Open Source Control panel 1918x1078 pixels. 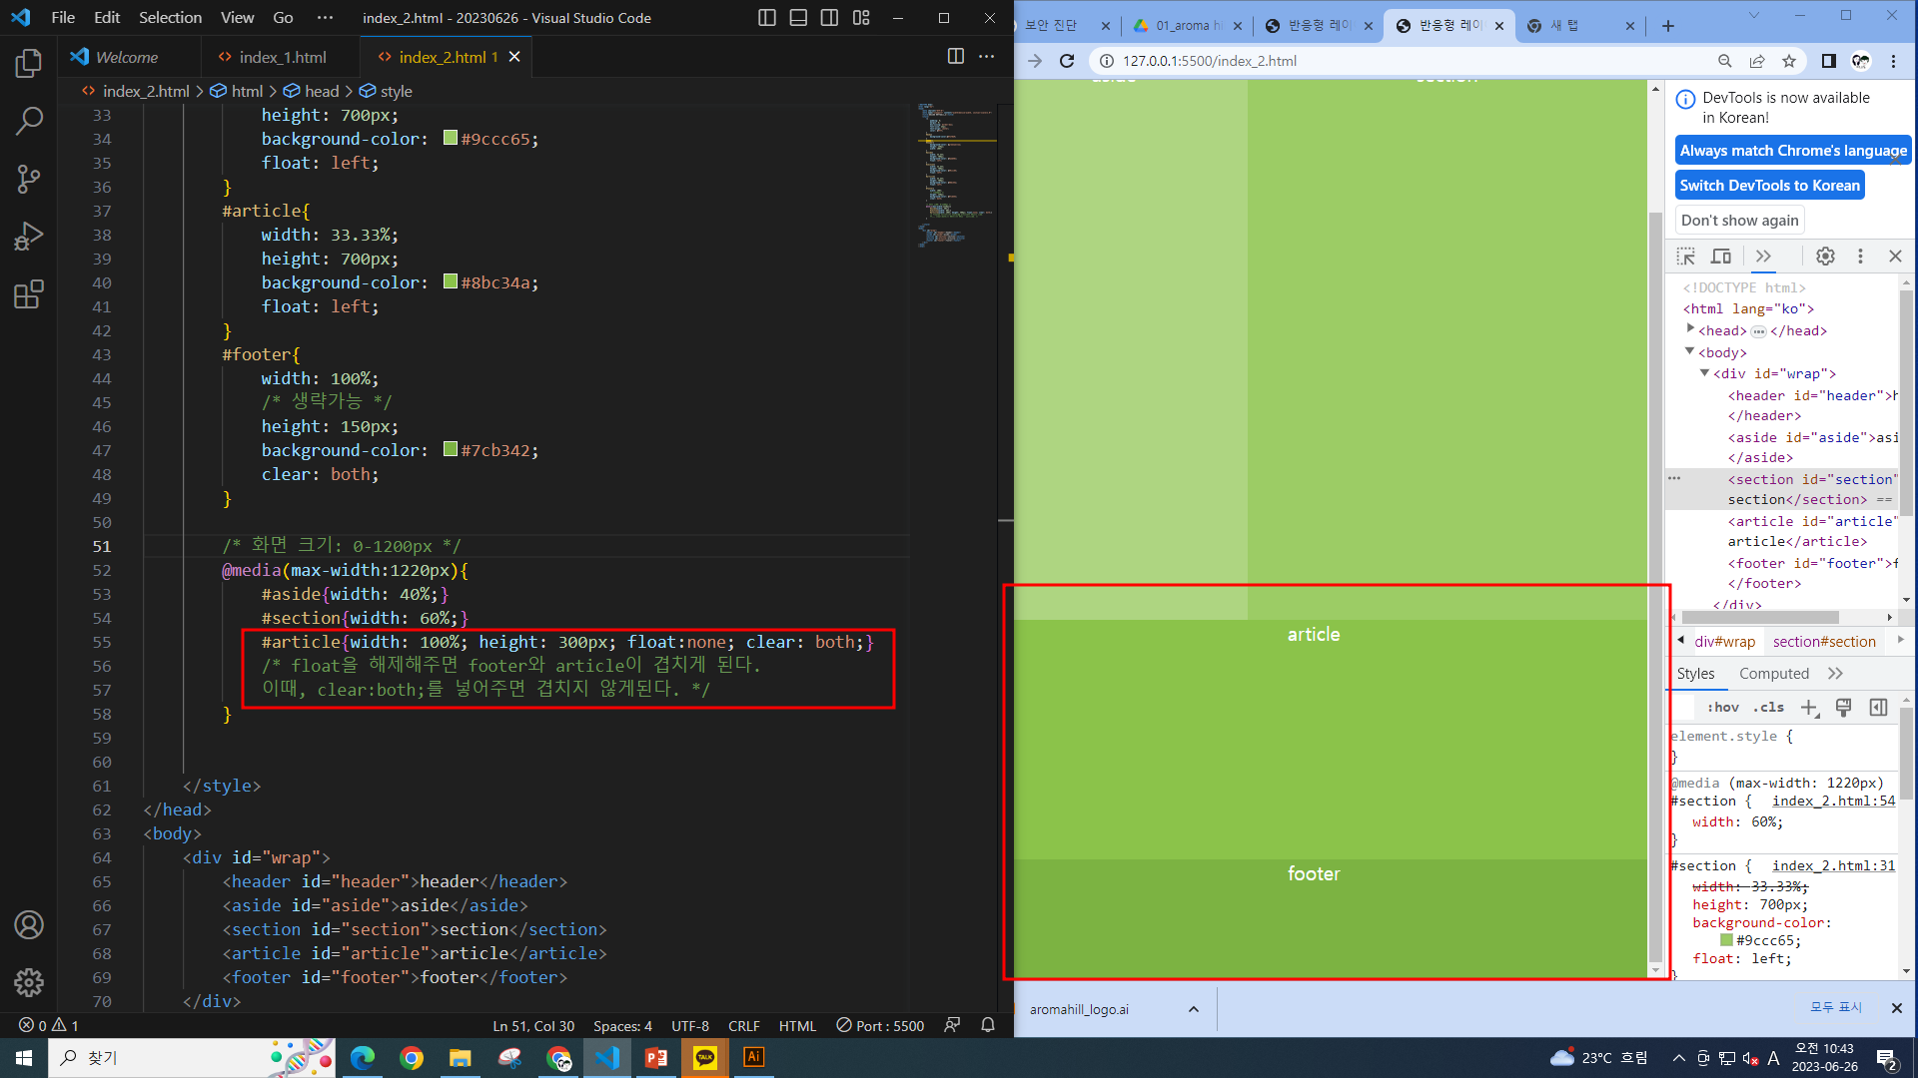[29, 180]
